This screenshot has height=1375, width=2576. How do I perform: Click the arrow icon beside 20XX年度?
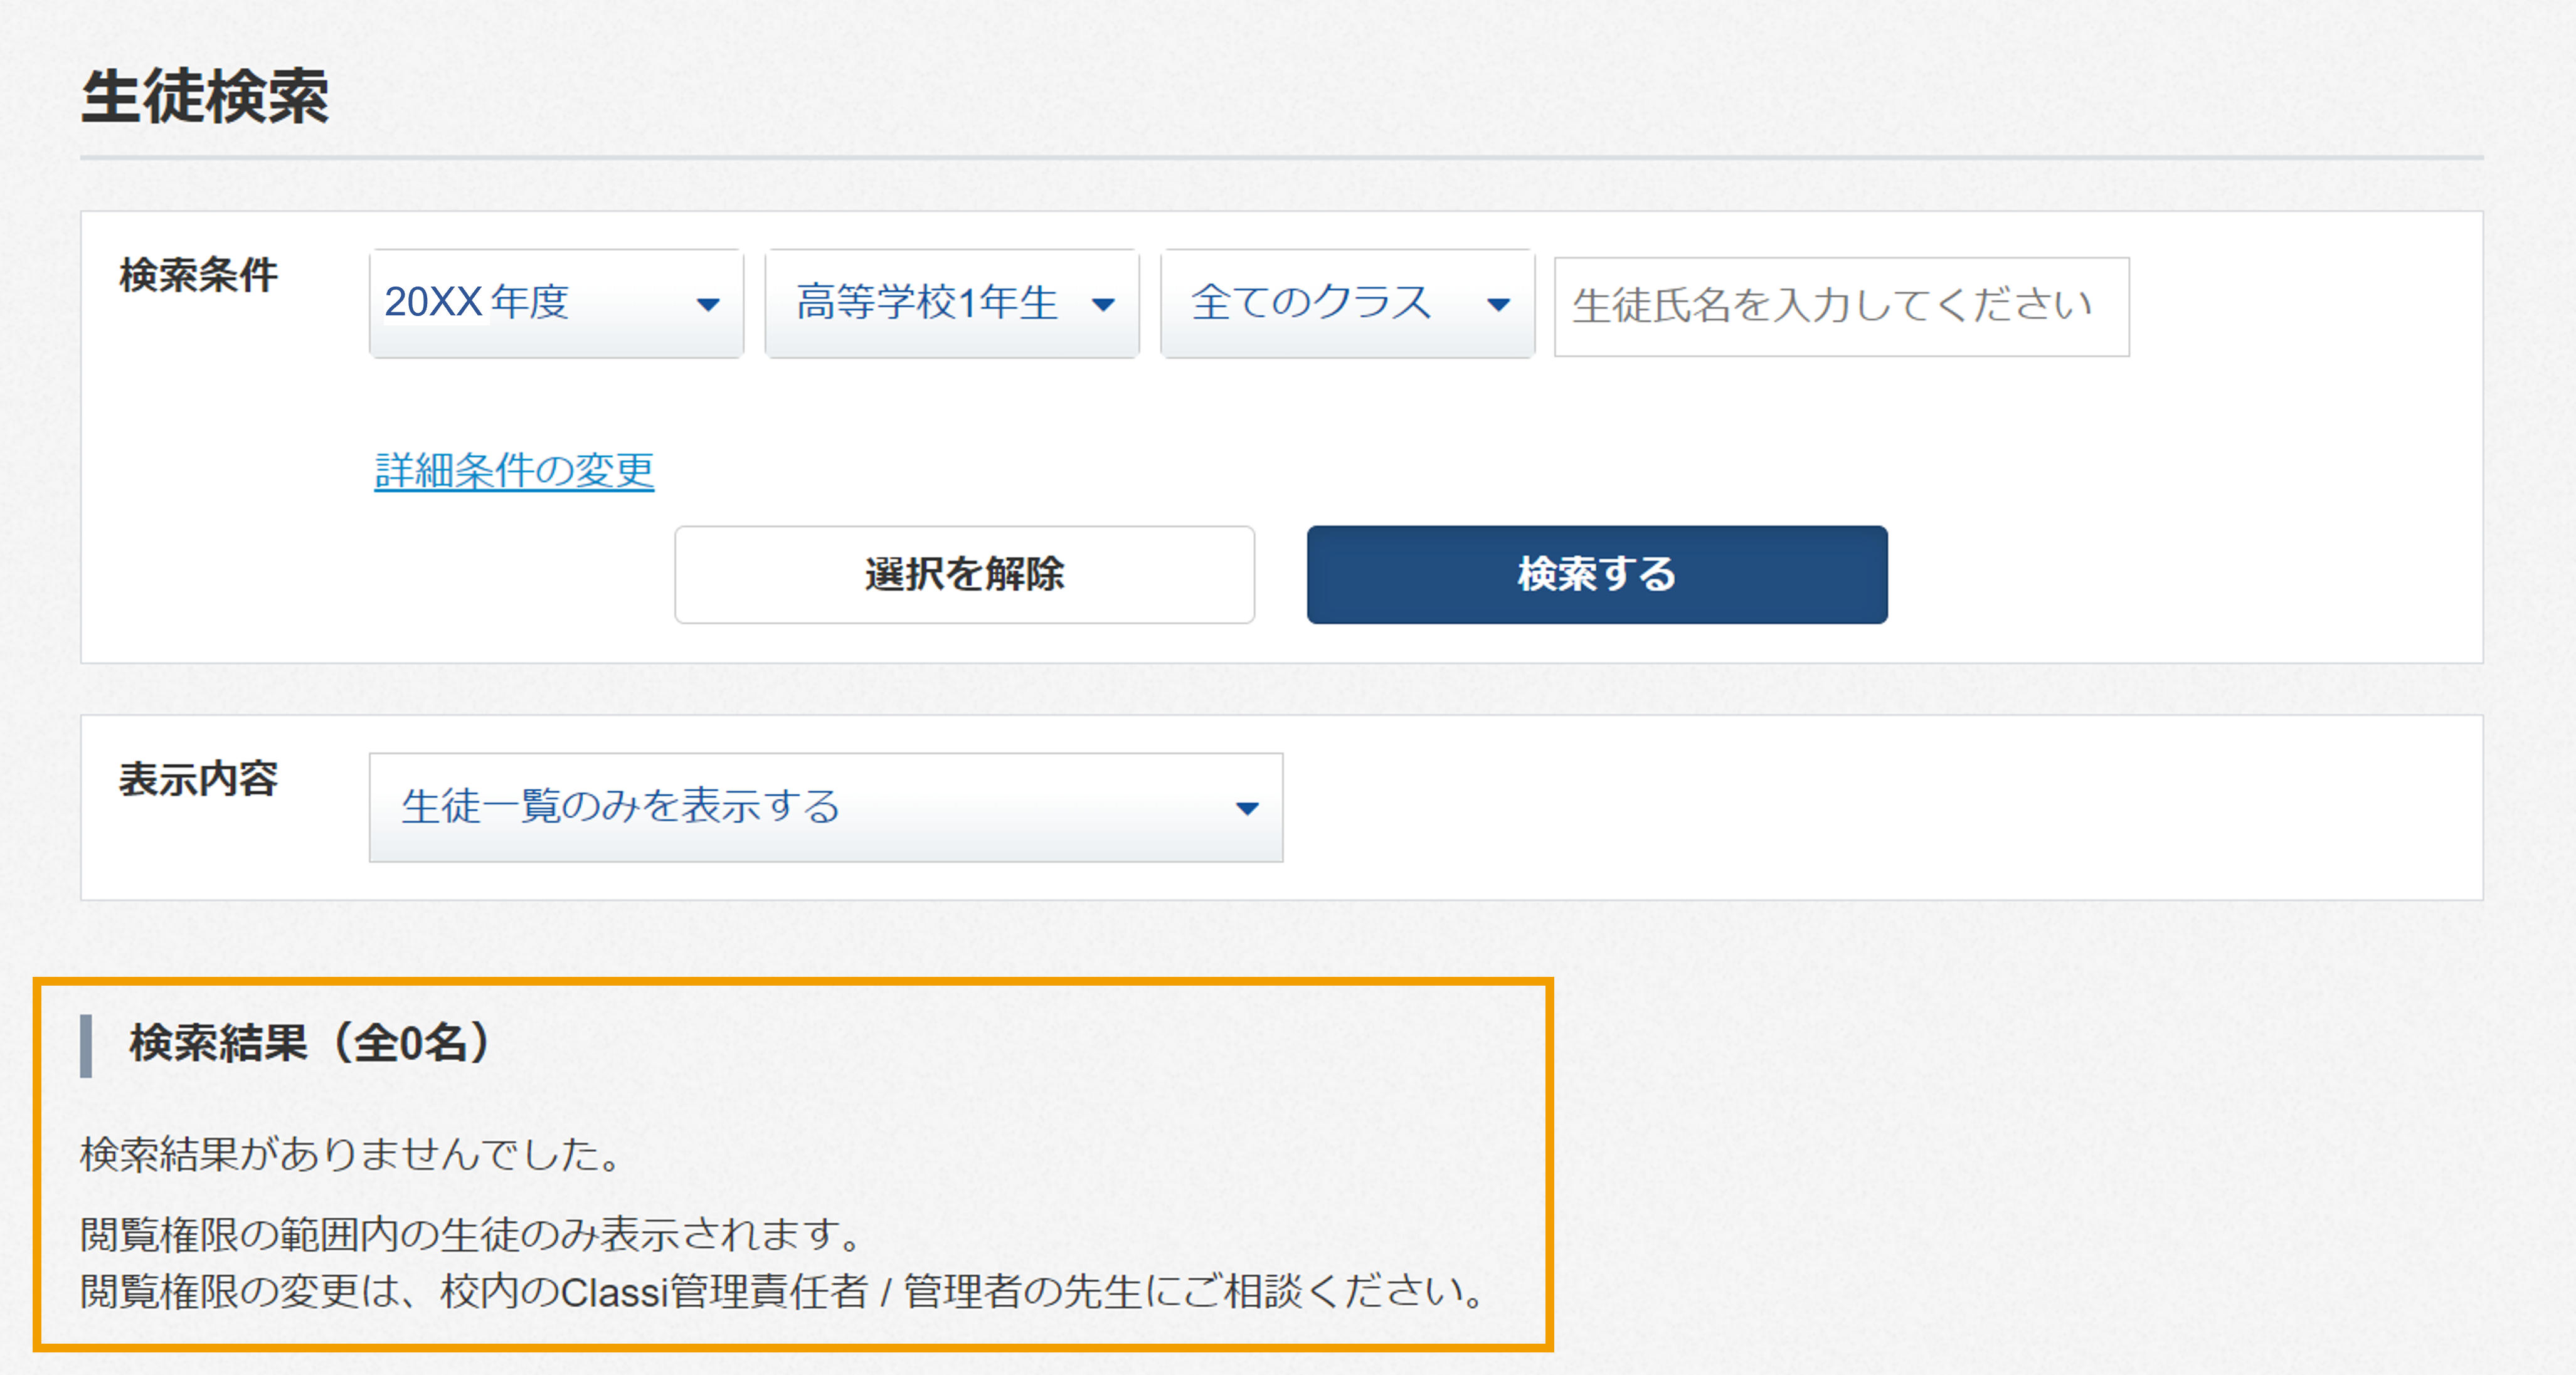click(708, 305)
